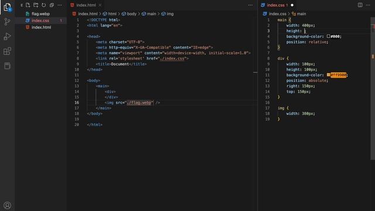Click the <!DOCTYPE html> line
This screenshot has height=211, width=375.
[x=104, y=20]
